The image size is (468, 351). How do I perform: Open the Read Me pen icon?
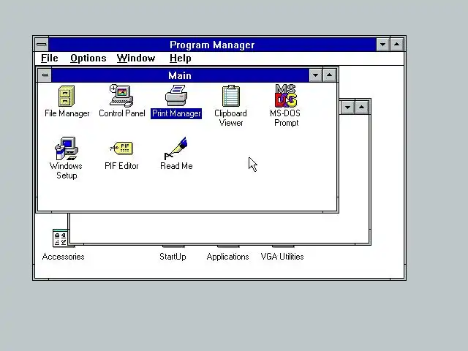[175, 148]
